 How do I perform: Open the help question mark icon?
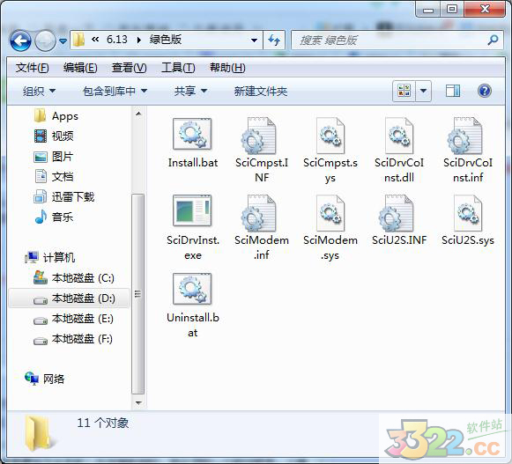(485, 91)
